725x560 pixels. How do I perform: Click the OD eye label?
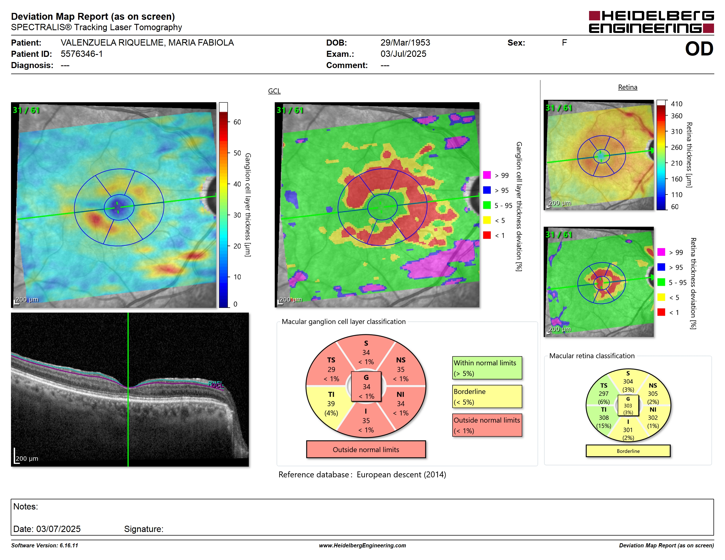pos(699,49)
